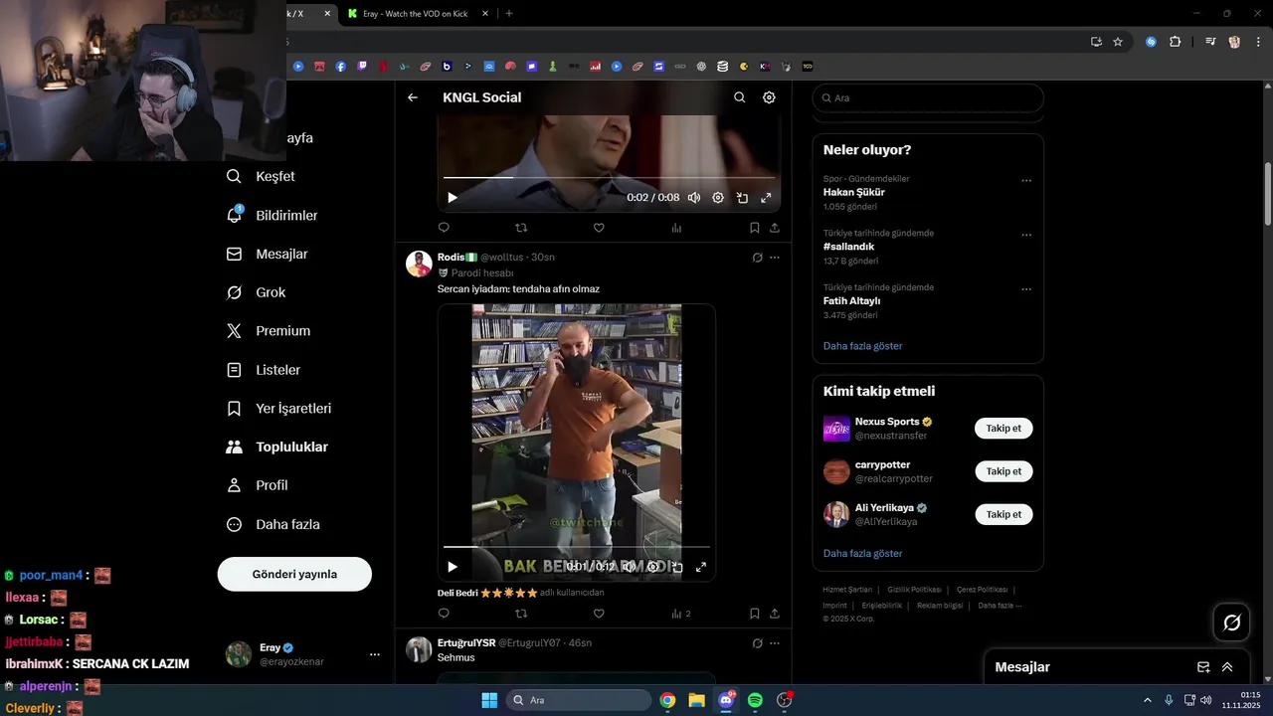Enter fullscreen on top video

[x=766, y=198]
